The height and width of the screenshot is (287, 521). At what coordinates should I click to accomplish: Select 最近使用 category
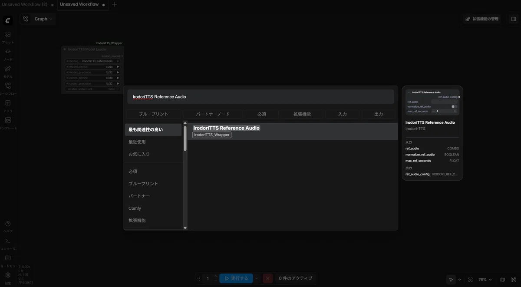pyautogui.click(x=153, y=142)
